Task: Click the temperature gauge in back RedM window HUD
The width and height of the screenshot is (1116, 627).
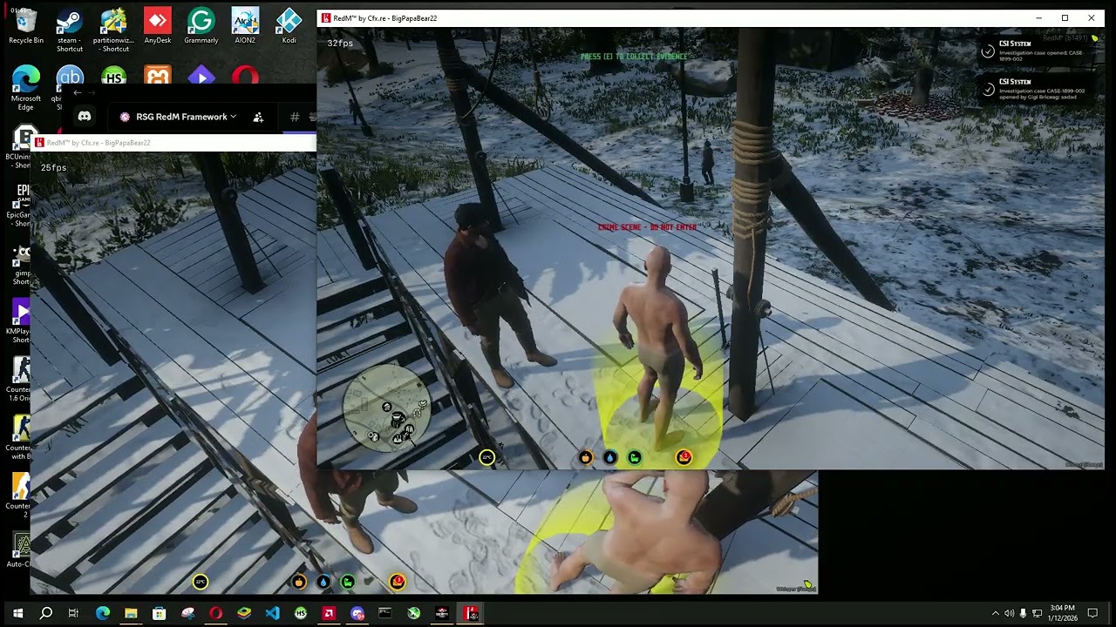Action: pyautogui.click(x=201, y=582)
